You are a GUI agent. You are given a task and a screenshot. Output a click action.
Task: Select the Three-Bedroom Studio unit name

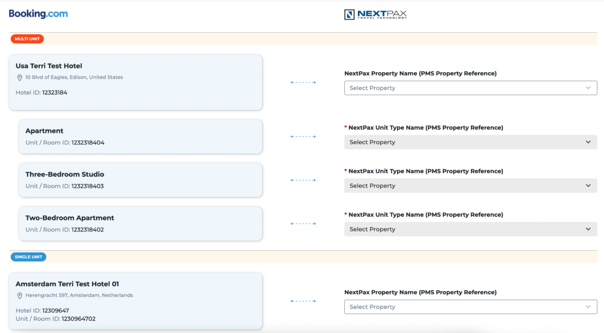tap(65, 174)
